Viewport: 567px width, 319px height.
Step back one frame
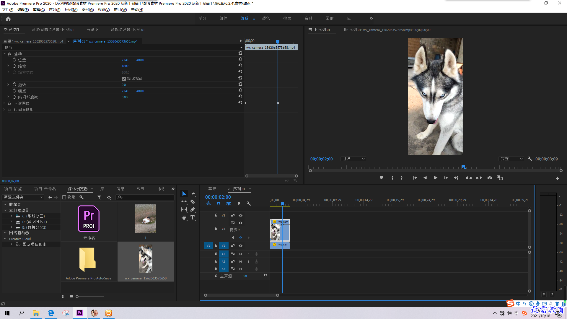point(425,178)
